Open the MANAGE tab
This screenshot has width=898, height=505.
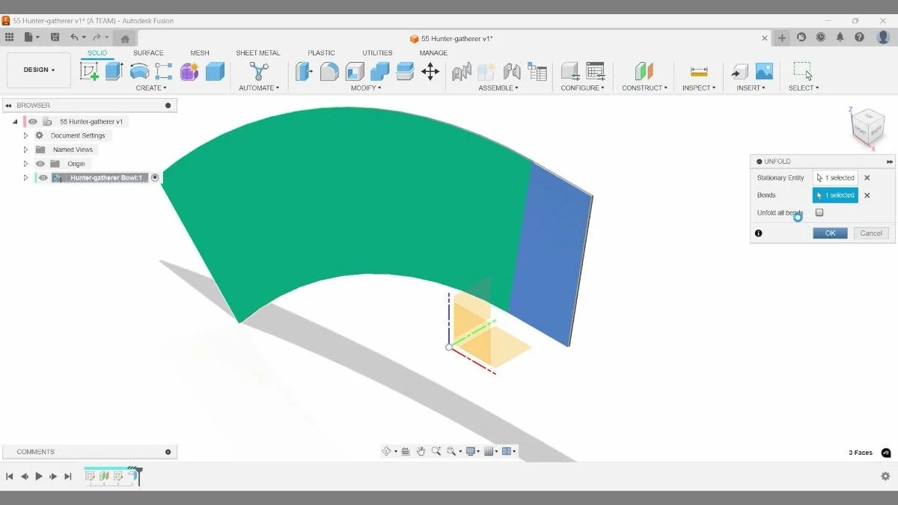coord(433,52)
